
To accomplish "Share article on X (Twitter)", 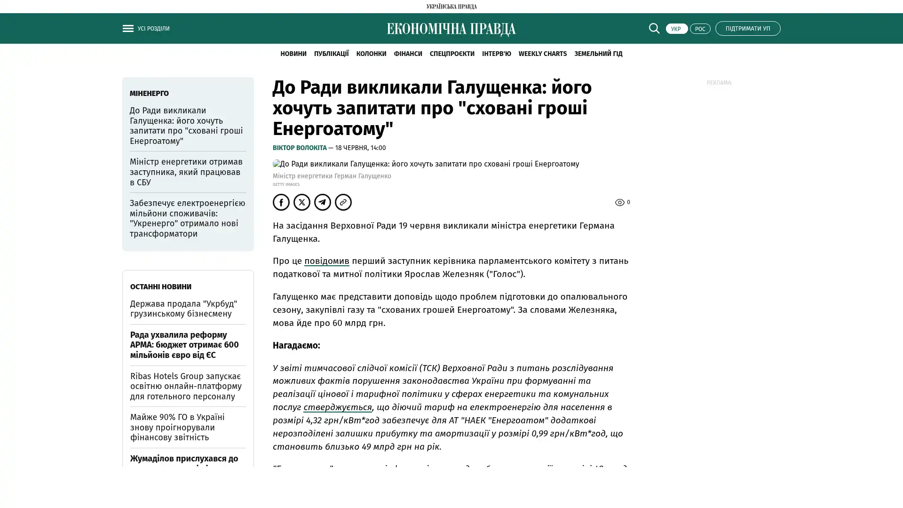I will click(302, 202).
